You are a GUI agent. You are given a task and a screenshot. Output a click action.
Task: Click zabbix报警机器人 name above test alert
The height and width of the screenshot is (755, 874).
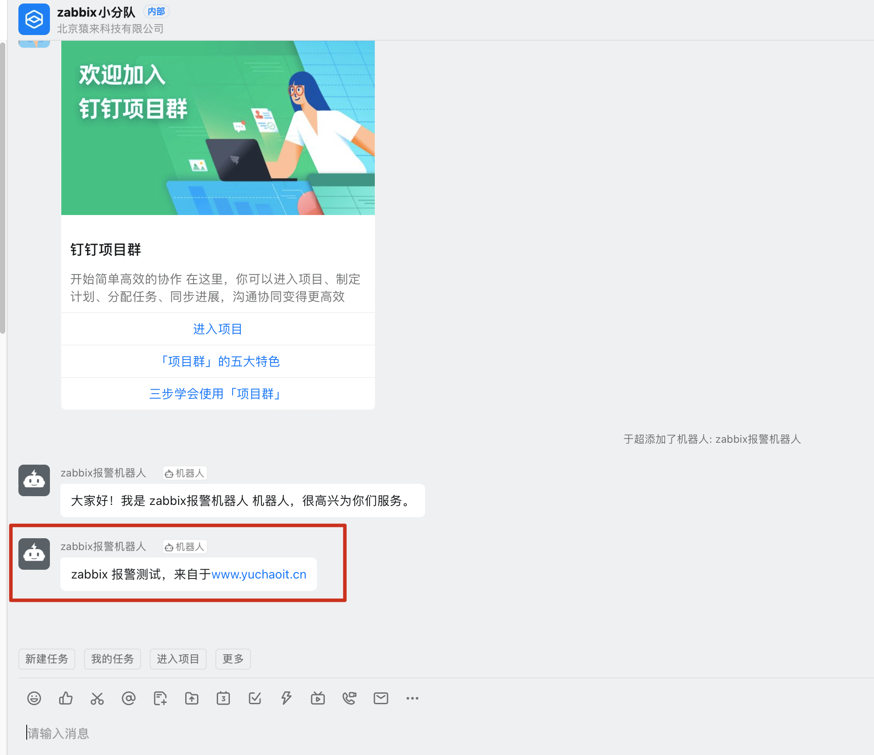point(103,547)
